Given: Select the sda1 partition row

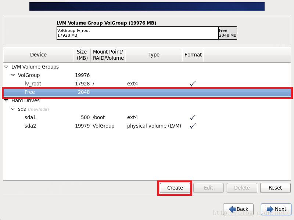Looking at the screenshot, I should (x=147, y=117).
